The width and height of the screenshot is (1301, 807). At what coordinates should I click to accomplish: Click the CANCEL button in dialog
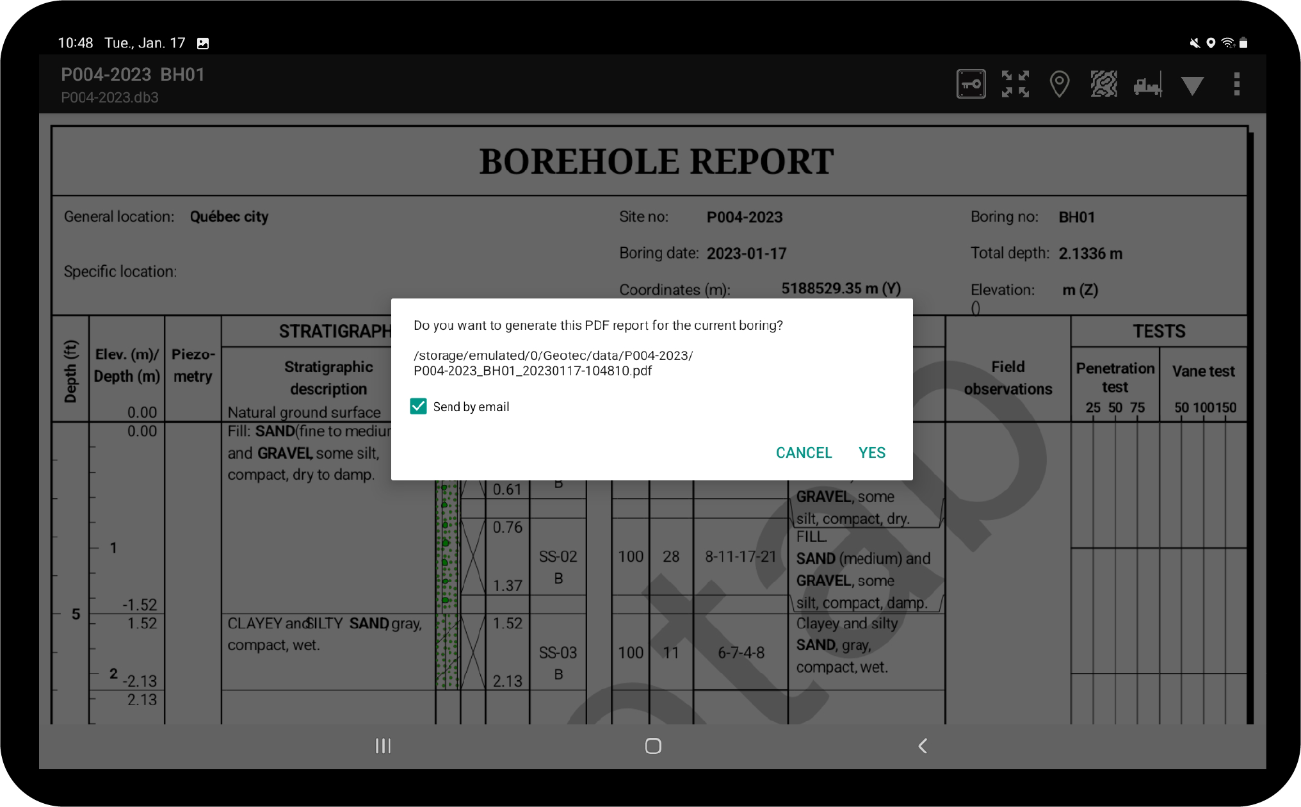click(x=804, y=452)
